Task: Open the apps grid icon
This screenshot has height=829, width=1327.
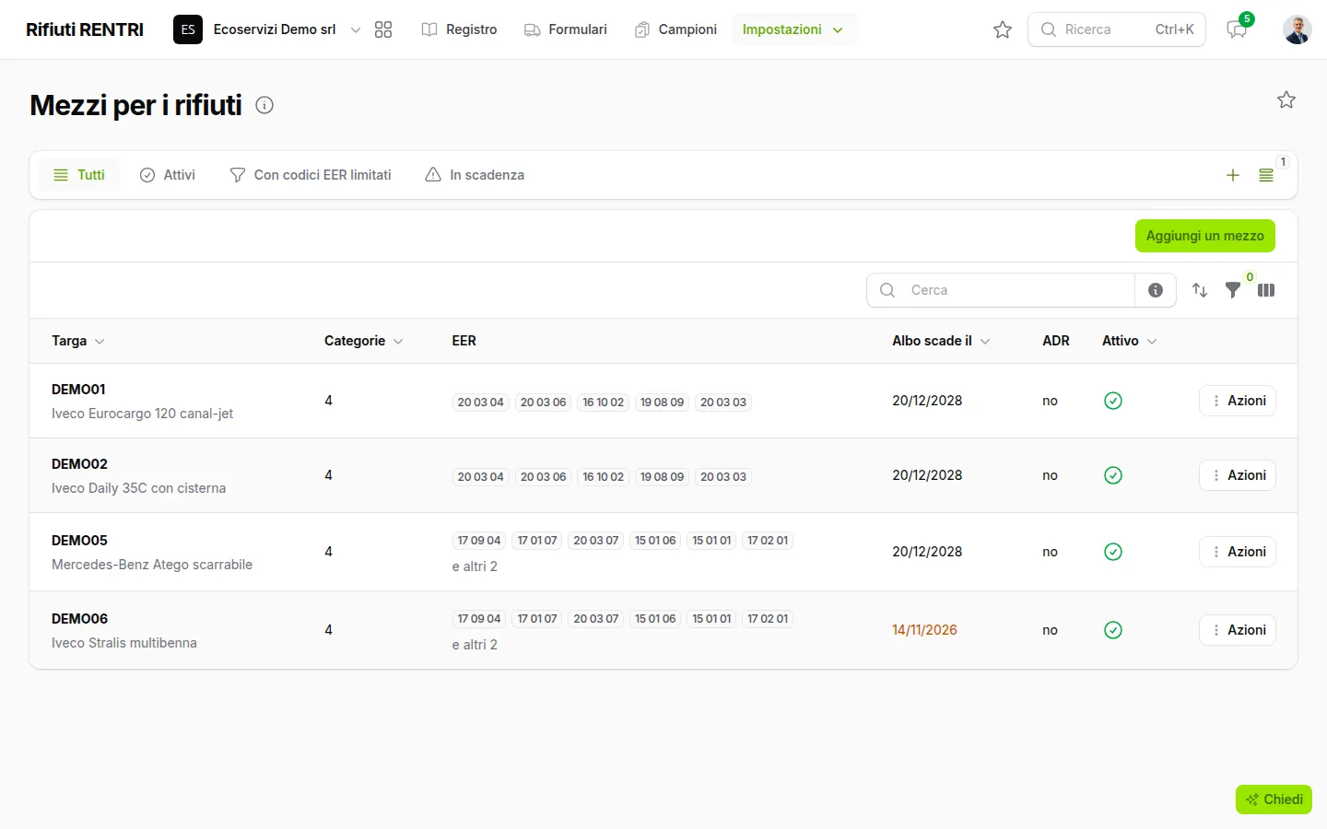Action: click(x=383, y=29)
